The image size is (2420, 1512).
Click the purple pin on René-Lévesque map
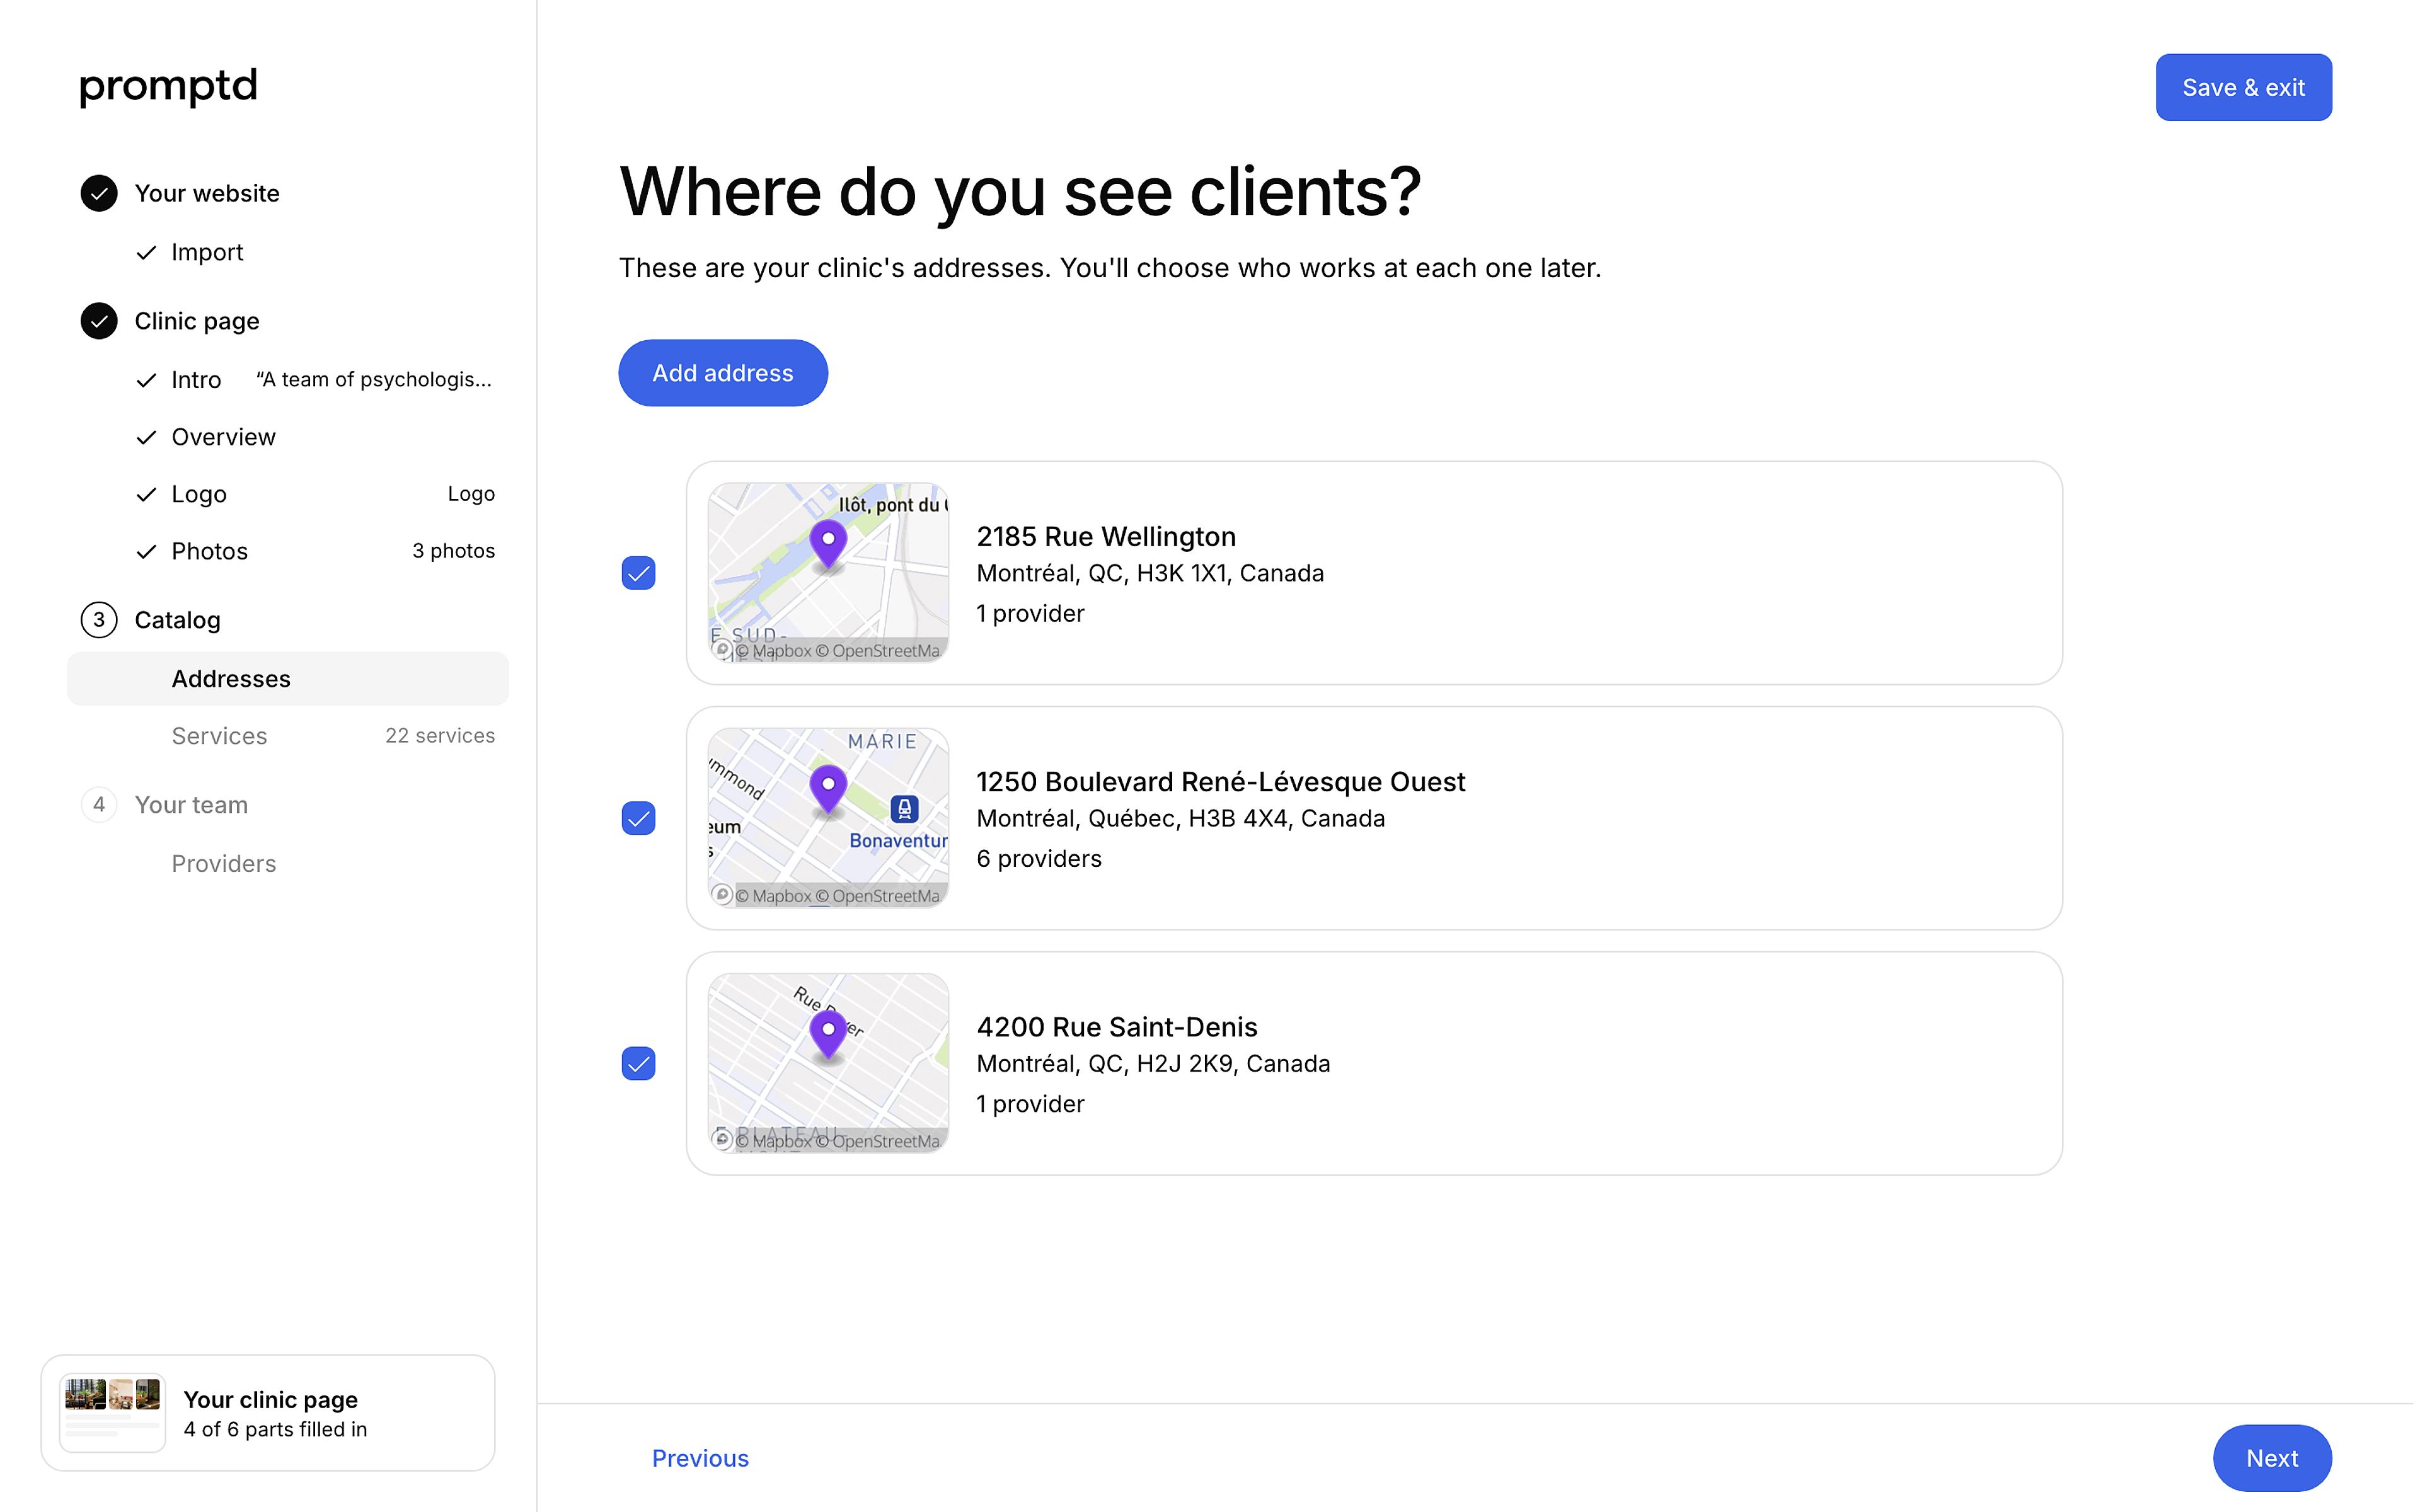[x=828, y=790]
